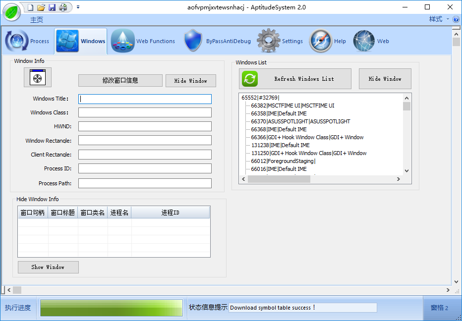462x321 pixels.
Task: Click Windows List scroll left arrow
Action: tap(243, 179)
